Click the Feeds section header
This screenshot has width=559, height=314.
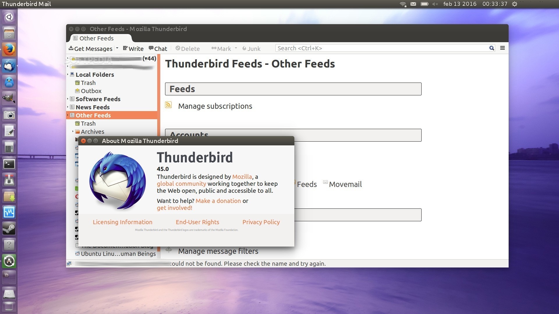coord(293,89)
